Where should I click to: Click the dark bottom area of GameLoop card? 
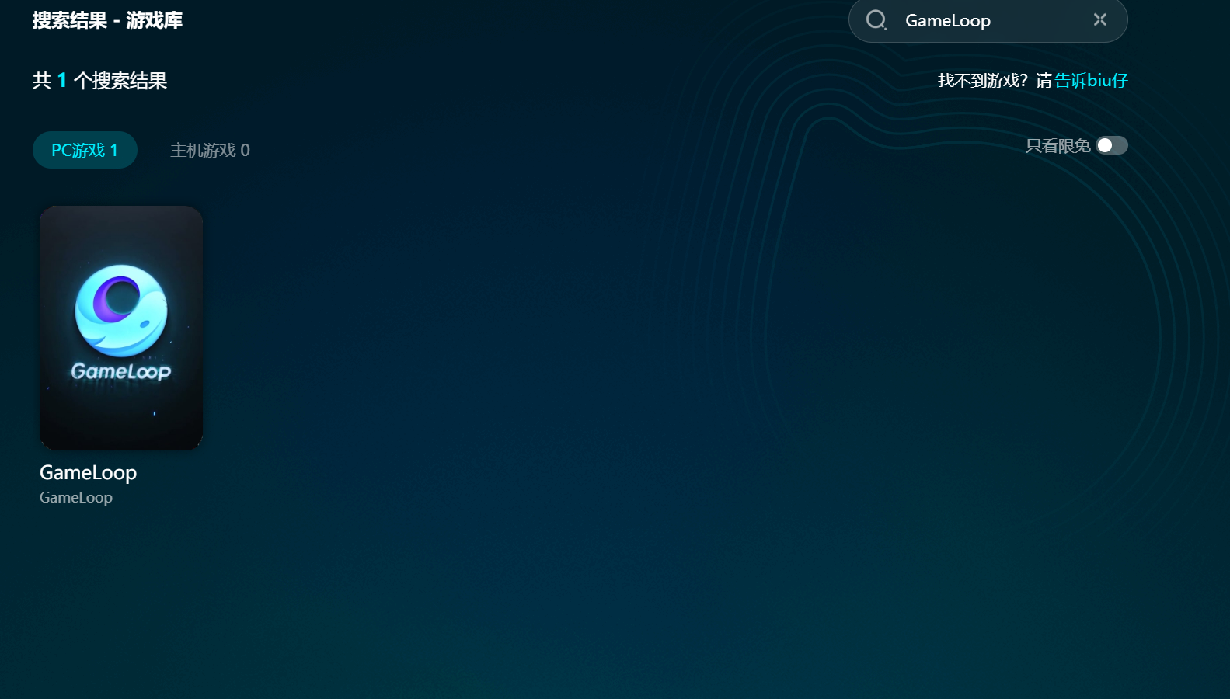coord(121,423)
